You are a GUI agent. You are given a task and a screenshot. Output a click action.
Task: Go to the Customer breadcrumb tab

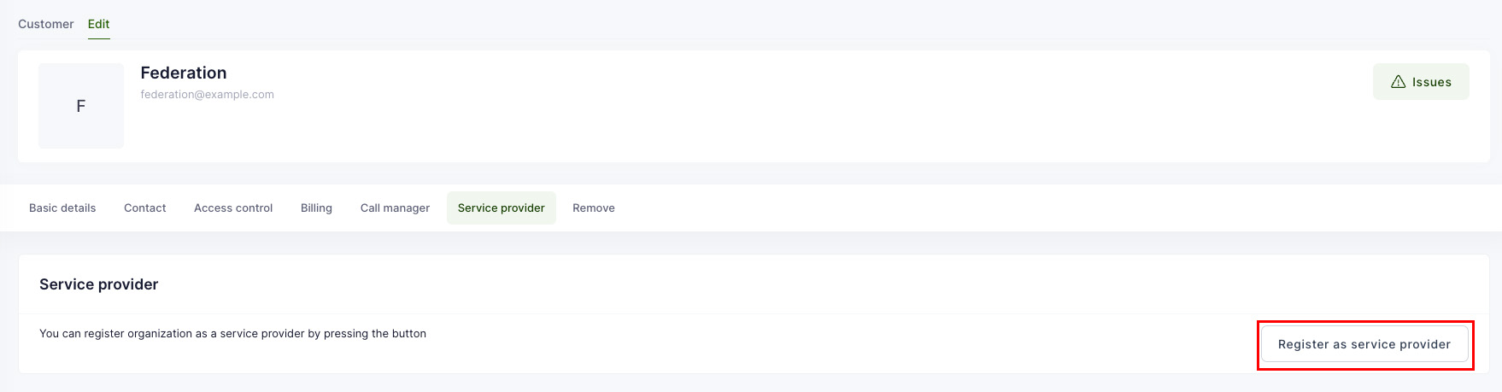[x=46, y=24]
